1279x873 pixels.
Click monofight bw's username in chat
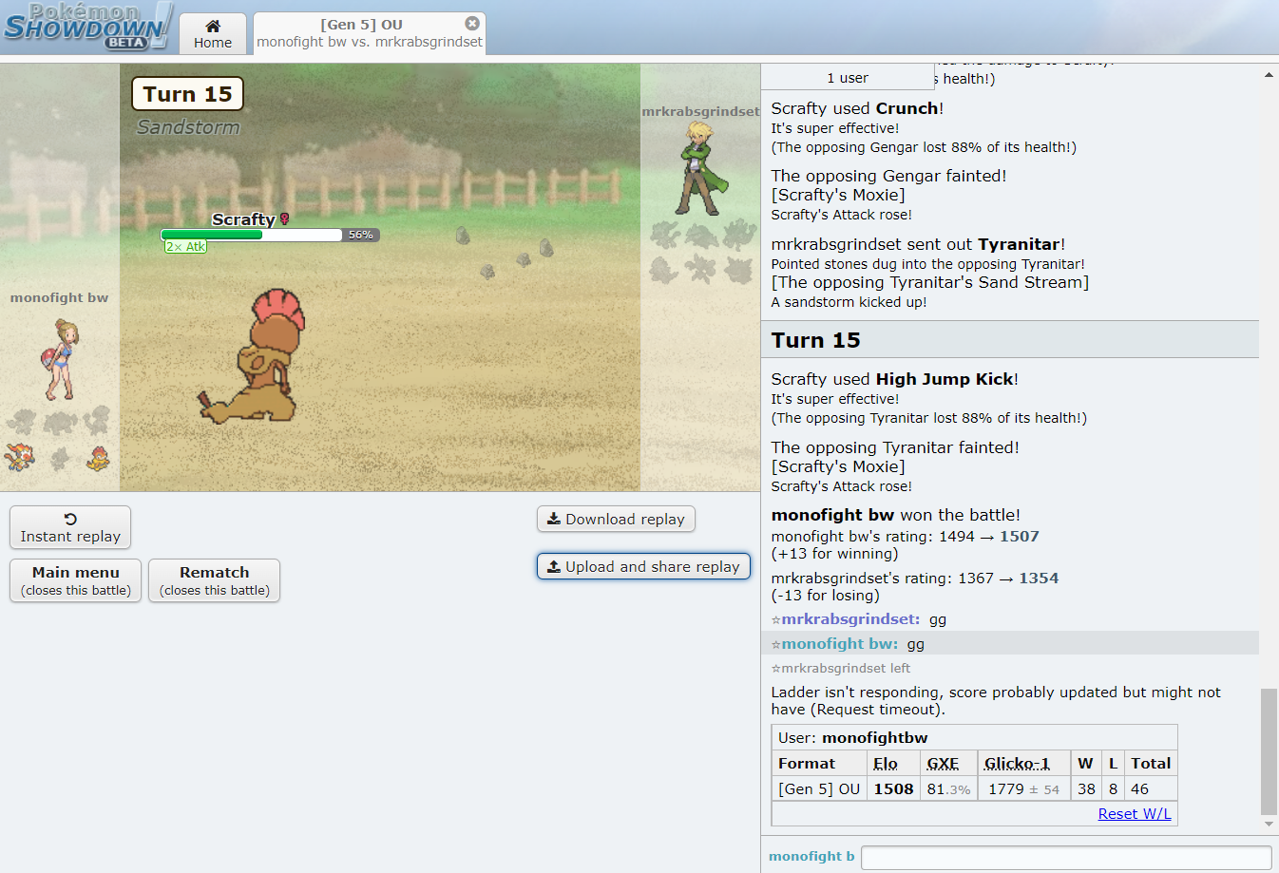click(x=839, y=644)
